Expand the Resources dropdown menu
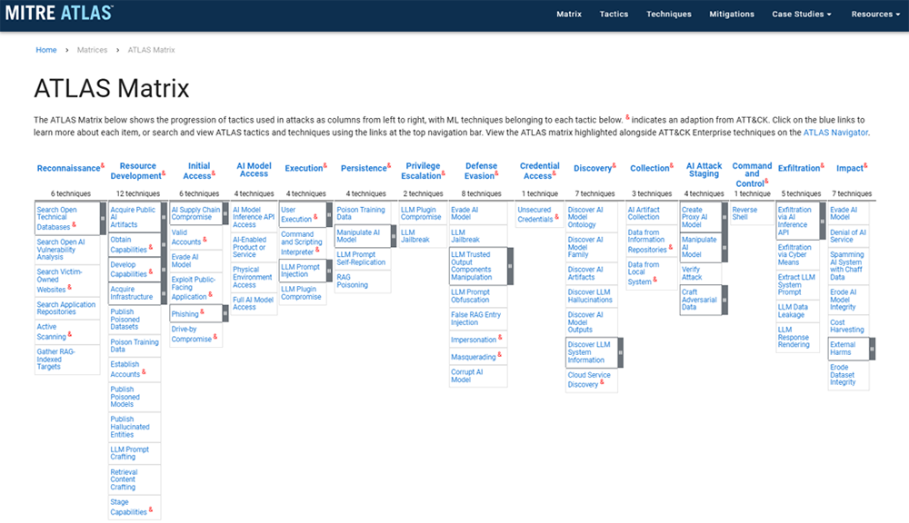The width and height of the screenshot is (909, 523). 875,14
